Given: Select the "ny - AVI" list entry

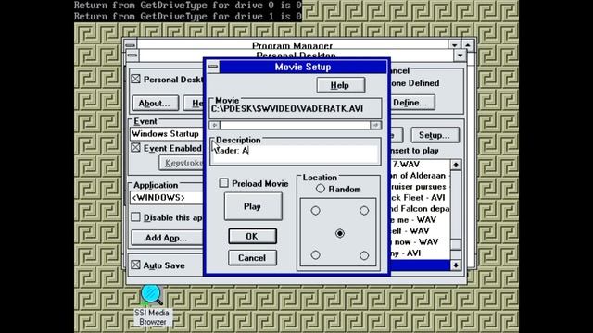Looking at the screenshot, I should point(420,253).
